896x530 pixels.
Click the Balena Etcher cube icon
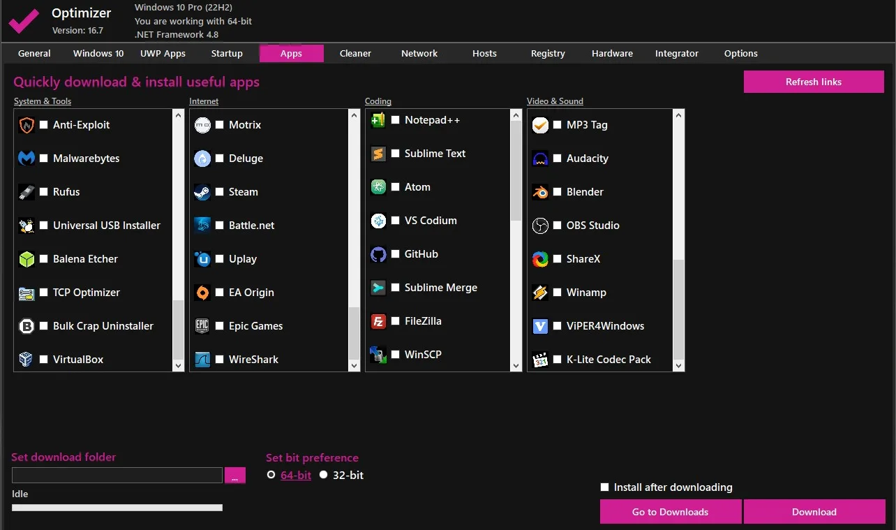[x=27, y=259]
